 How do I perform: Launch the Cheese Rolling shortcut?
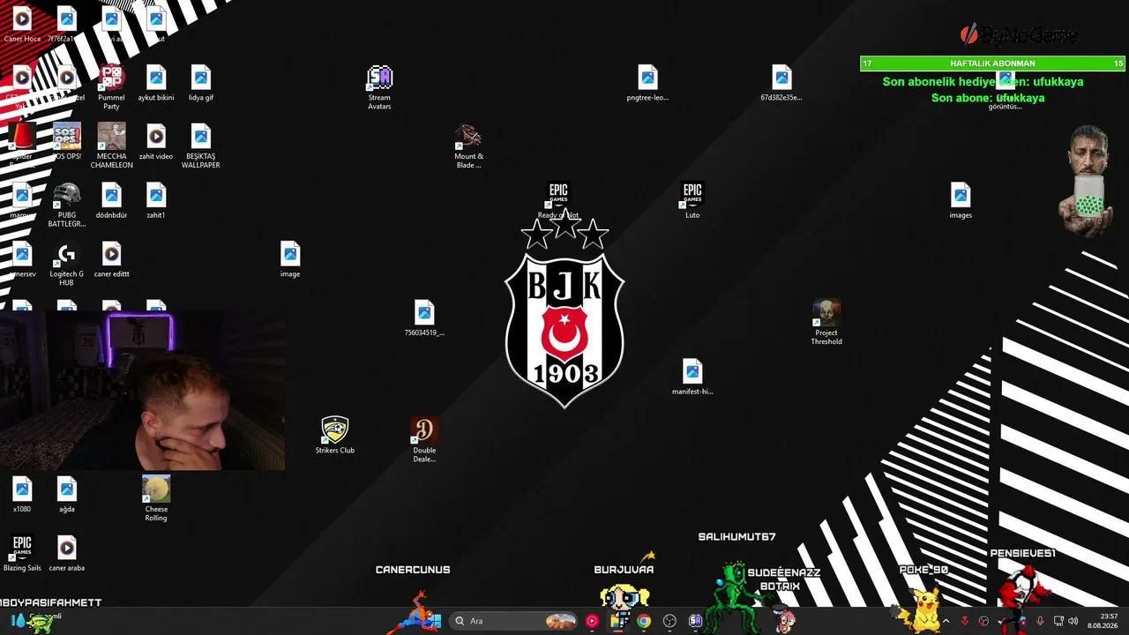point(156,499)
